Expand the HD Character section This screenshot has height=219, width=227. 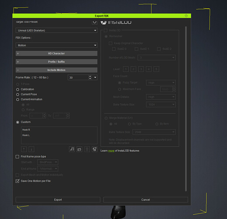(56, 53)
